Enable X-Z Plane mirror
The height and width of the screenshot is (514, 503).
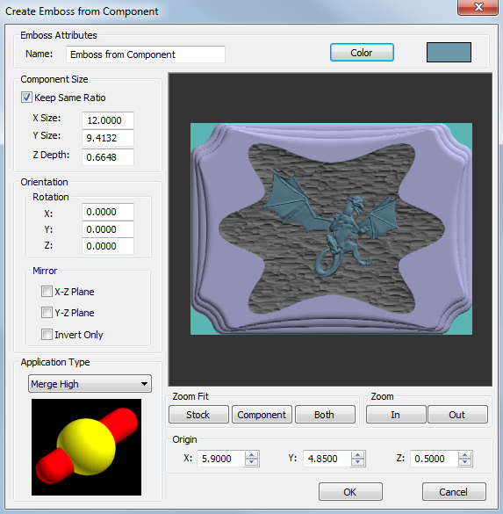[x=47, y=292]
